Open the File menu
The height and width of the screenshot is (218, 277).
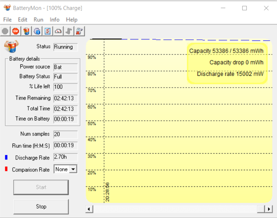7,20
